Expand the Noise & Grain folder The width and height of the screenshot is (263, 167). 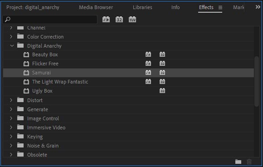(x=11, y=145)
